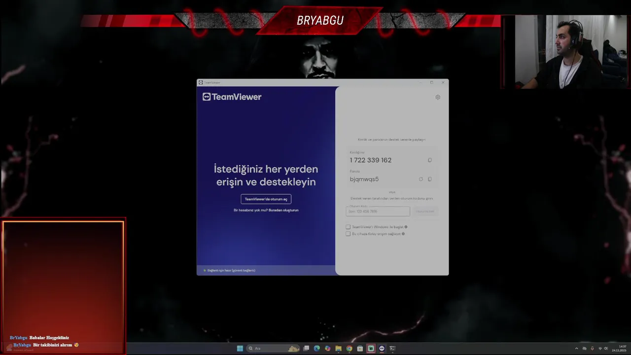Refresh the password bjqmwqs5

(x=421, y=179)
